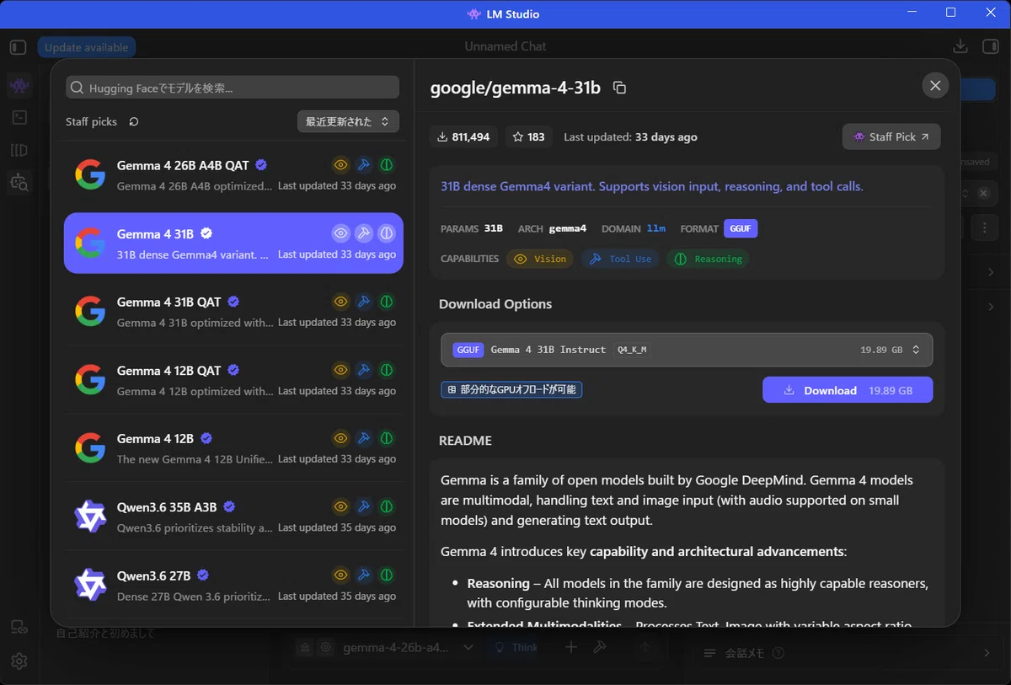This screenshot has width=1011, height=685.
Task: Toggle the Think button in chat input
Action: 515,647
